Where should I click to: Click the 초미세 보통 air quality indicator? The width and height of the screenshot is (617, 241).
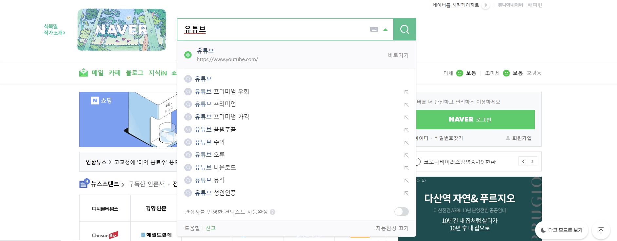tap(504, 73)
